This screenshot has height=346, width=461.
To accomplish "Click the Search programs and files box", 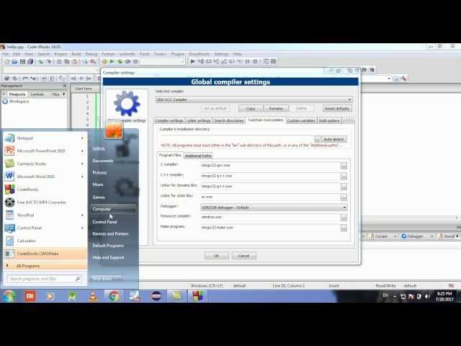I will coord(45,279).
